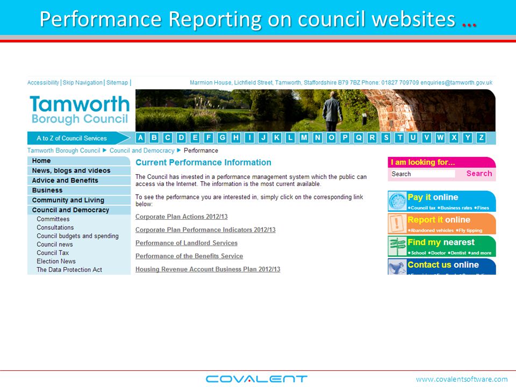The height and width of the screenshot is (387, 516).
Task: Click Council and Democracy breadcrumb
Action: click(142, 150)
